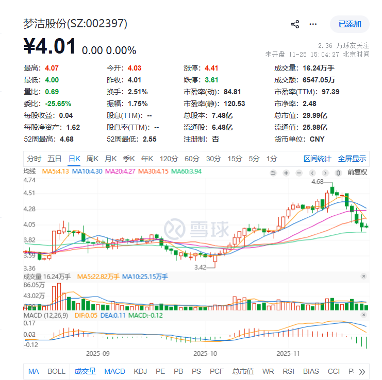Enable the RSI indicator
Screen dimensions: 382x380
click(289, 371)
